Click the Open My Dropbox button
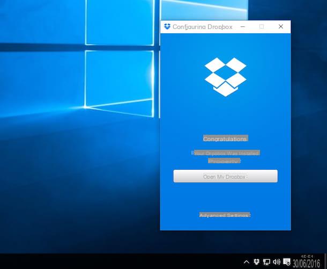Screen dimensions: 327x269 226,176
